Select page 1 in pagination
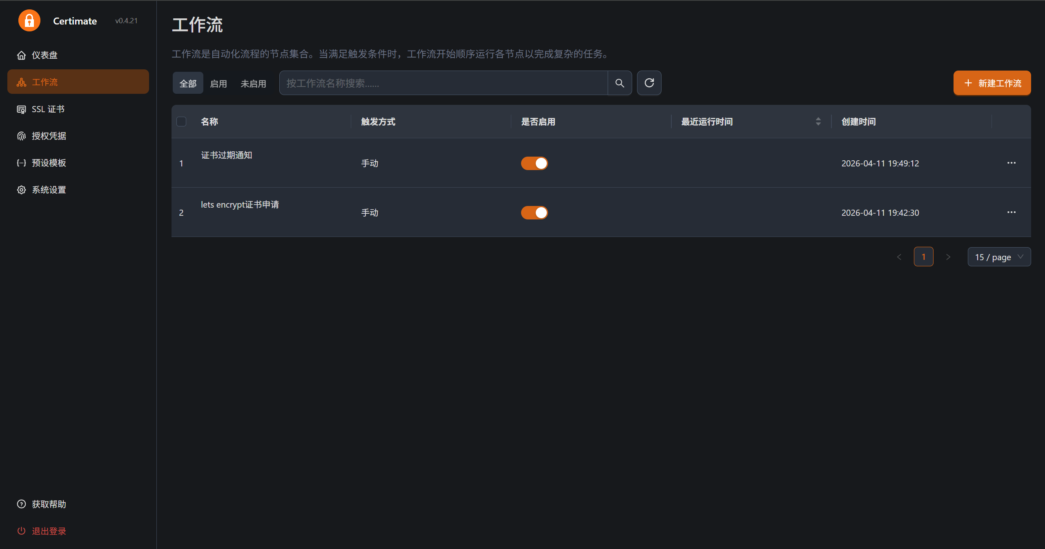This screenshot has height=549, width=1045. click(923, 257)
